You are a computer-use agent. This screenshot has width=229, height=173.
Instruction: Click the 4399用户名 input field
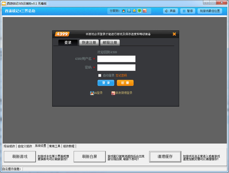[x=116, y=59]
